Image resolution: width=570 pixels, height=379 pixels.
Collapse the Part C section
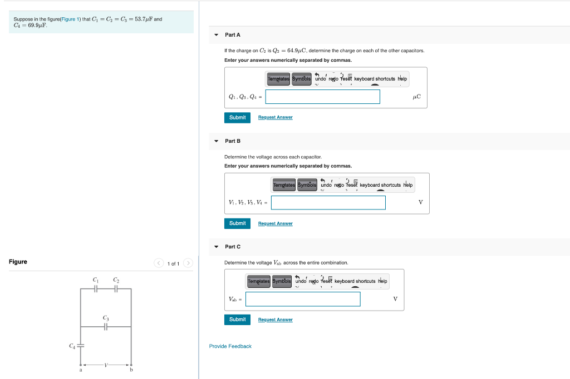point(215,246)
